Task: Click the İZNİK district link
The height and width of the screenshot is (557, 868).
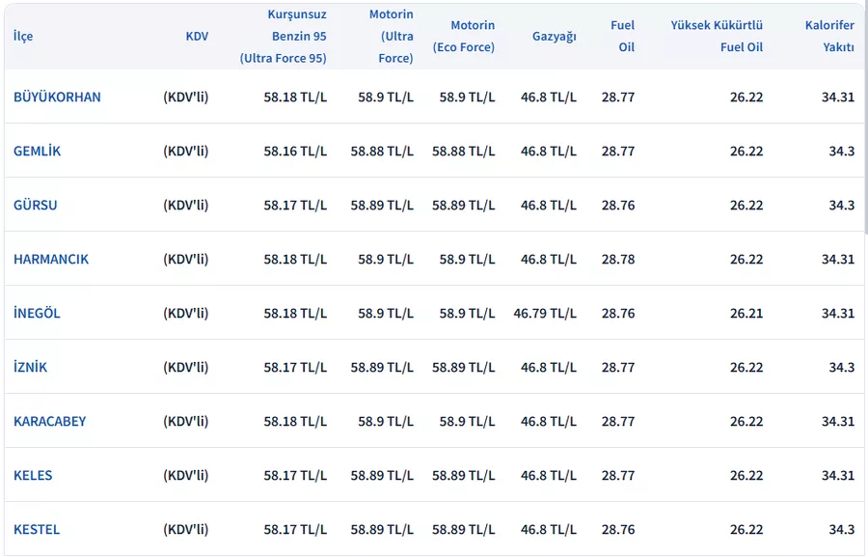Action: (x=30, y=368)
